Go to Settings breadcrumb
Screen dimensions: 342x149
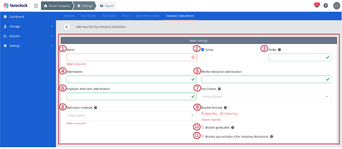tap(85, 6)
